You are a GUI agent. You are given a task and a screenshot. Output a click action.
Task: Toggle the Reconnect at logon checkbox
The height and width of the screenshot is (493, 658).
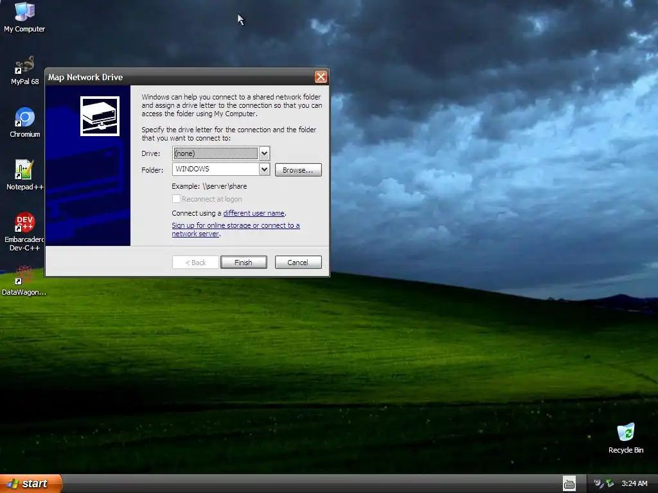click(x=176, y=199)
